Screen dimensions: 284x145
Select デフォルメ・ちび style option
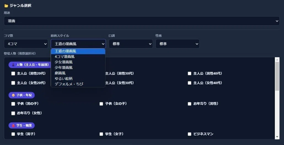pos(78,84)
